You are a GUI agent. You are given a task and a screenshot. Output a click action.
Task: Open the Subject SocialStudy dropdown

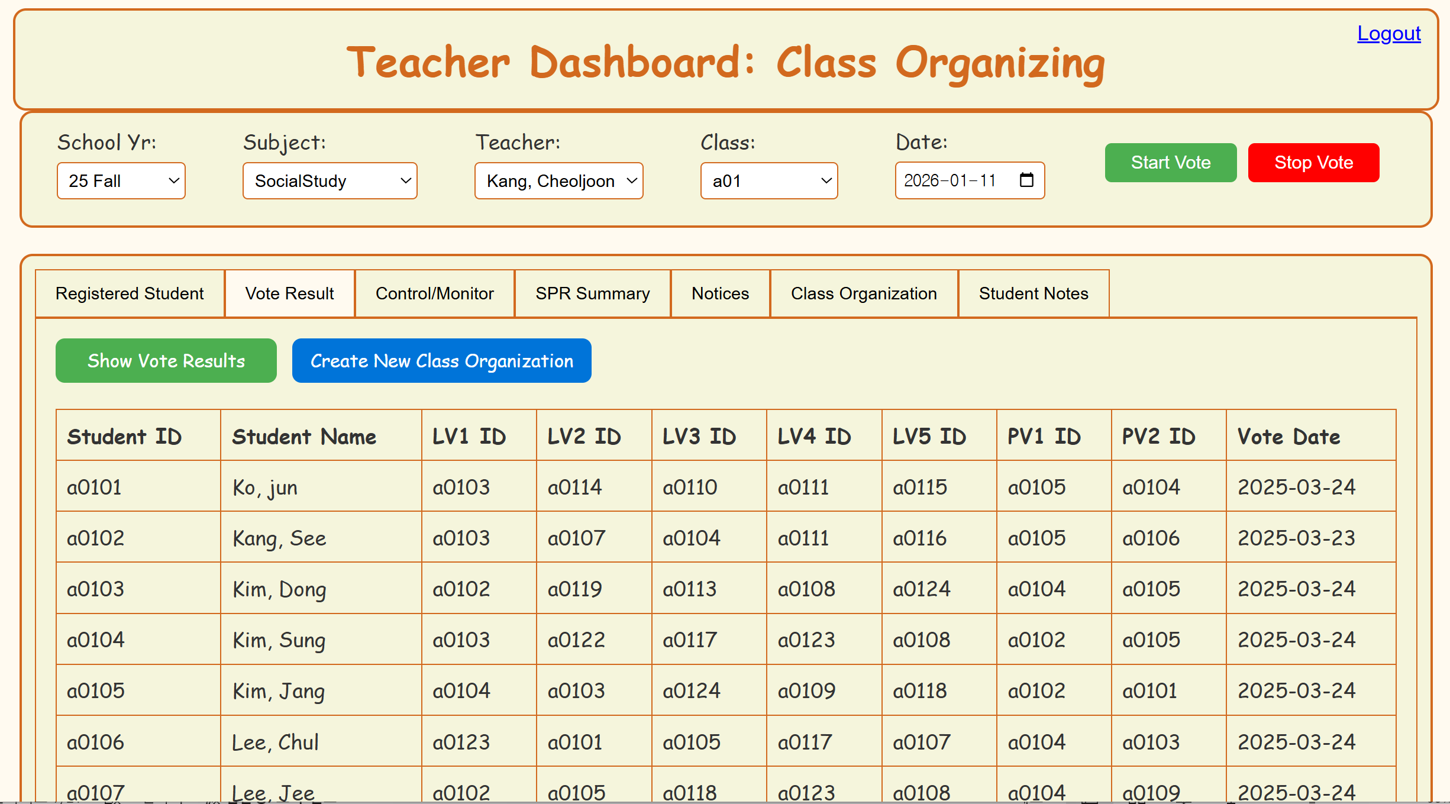(x=330, y=181)
